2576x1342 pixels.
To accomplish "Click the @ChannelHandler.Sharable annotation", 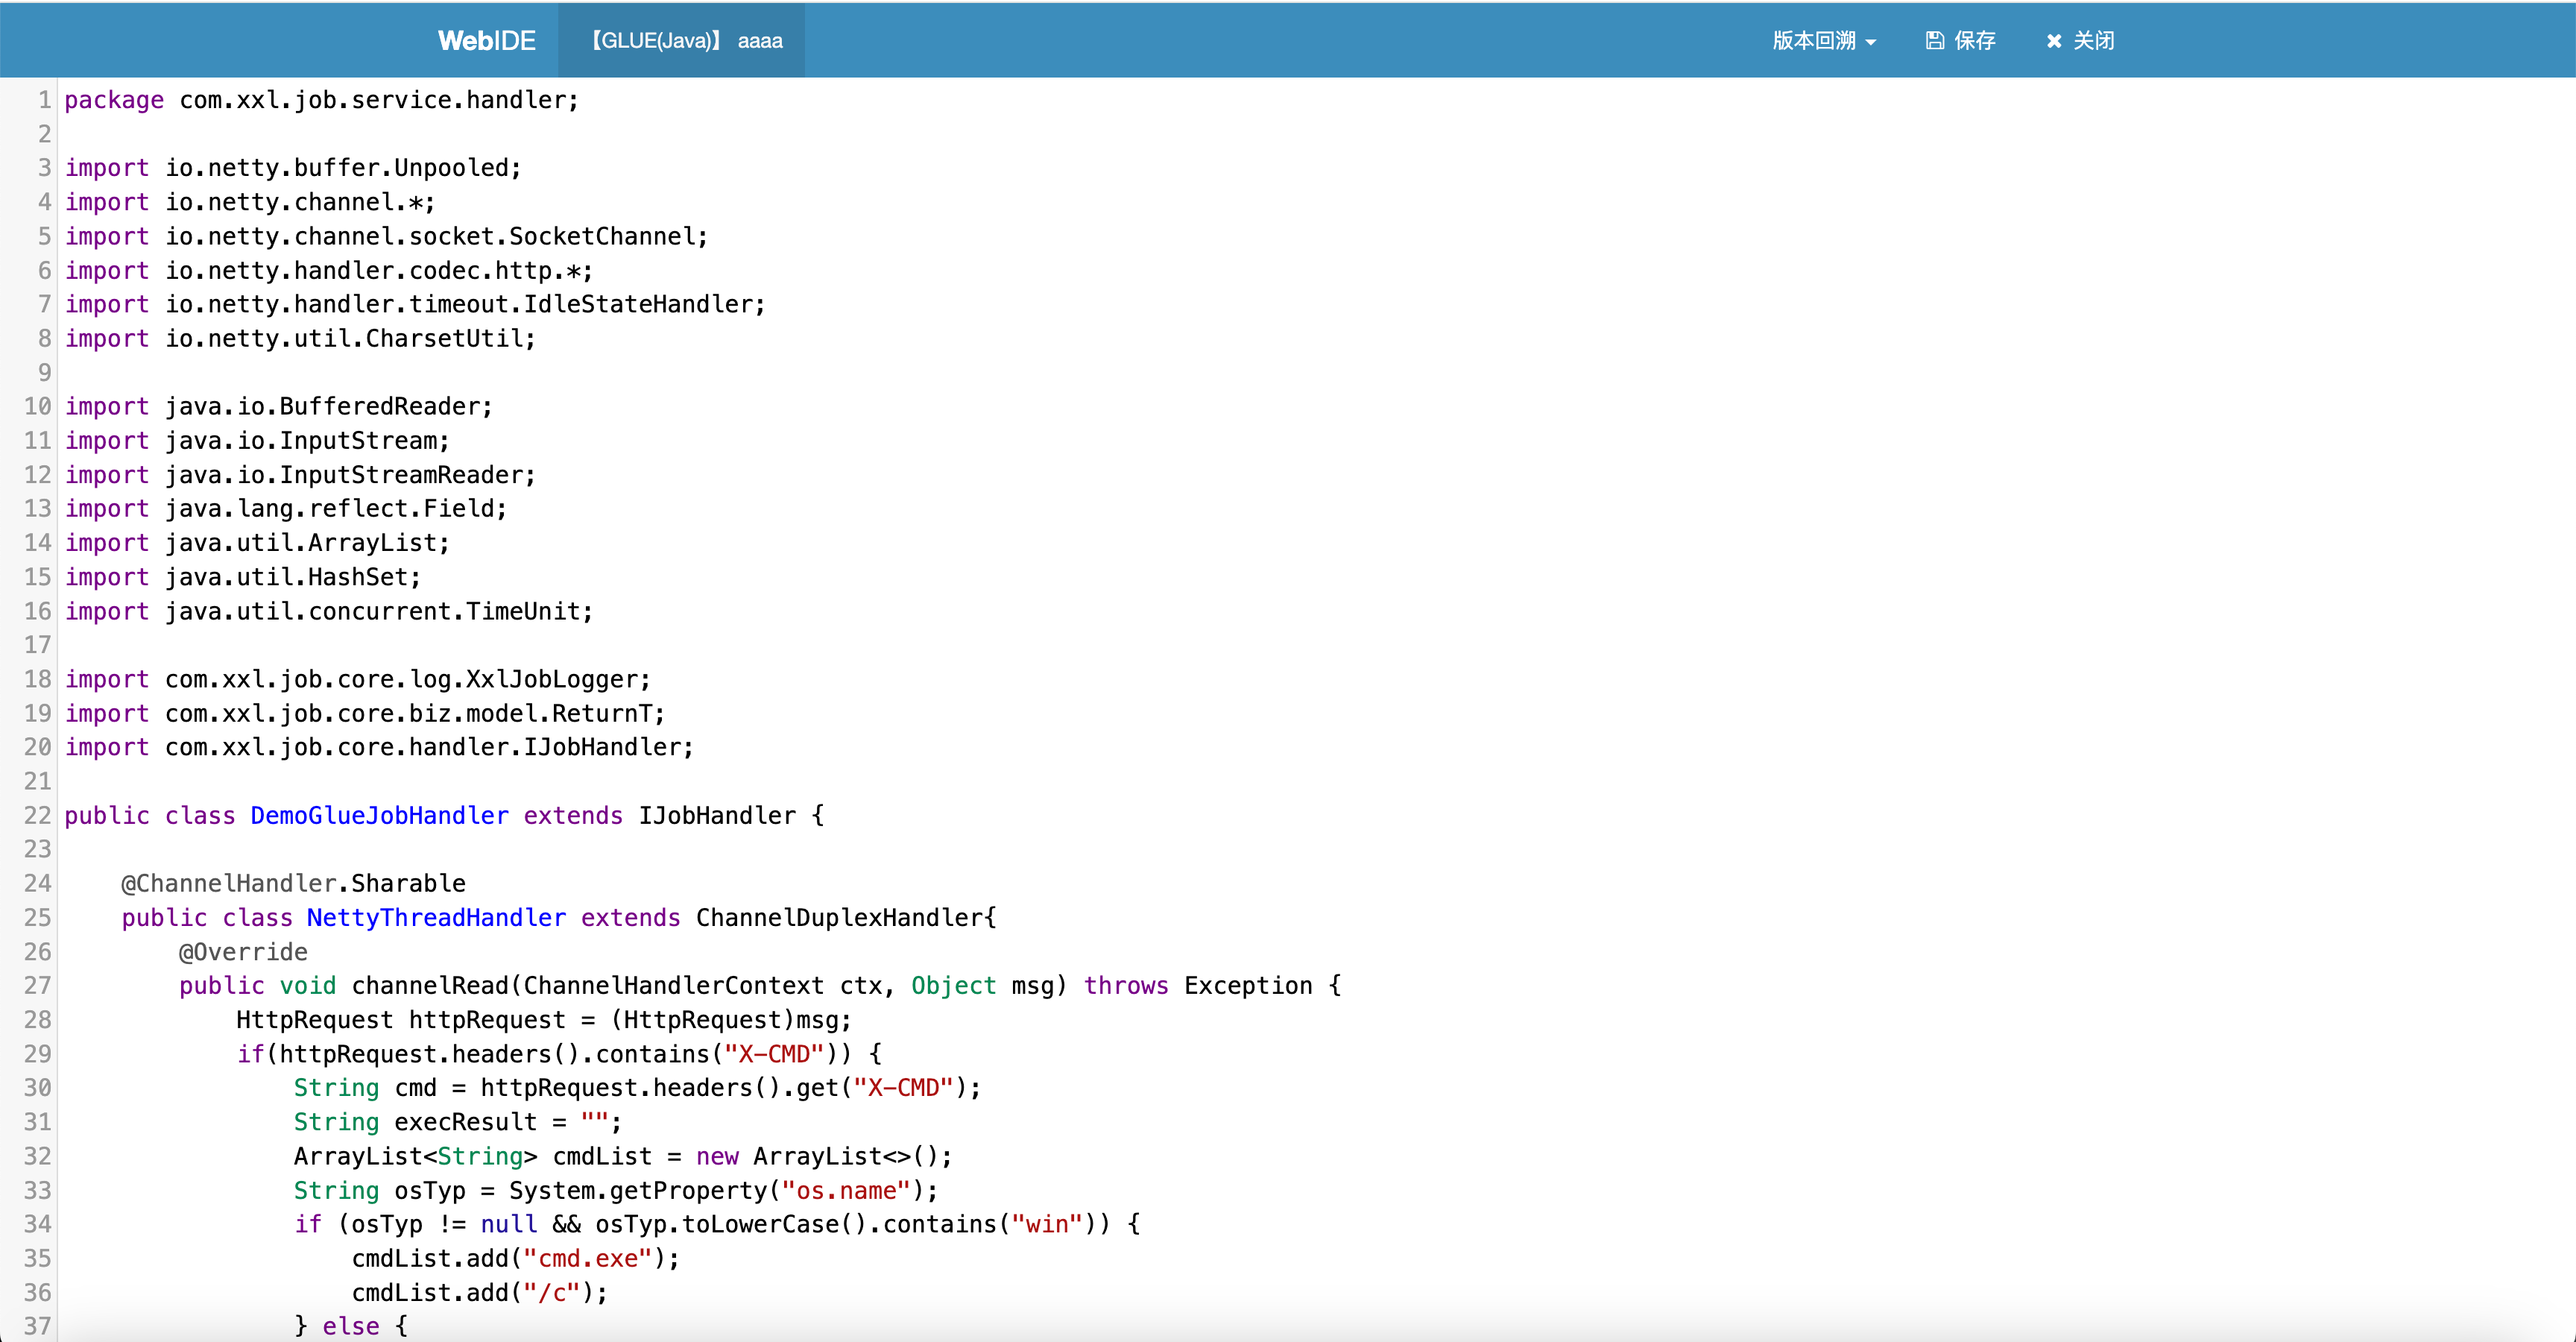I will 293,883.
